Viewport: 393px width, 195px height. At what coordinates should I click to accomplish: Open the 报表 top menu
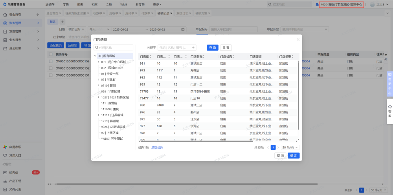coord(80,4)
